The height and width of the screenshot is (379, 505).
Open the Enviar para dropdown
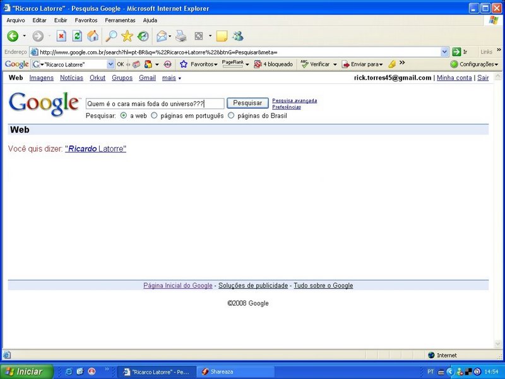point(381,65)
